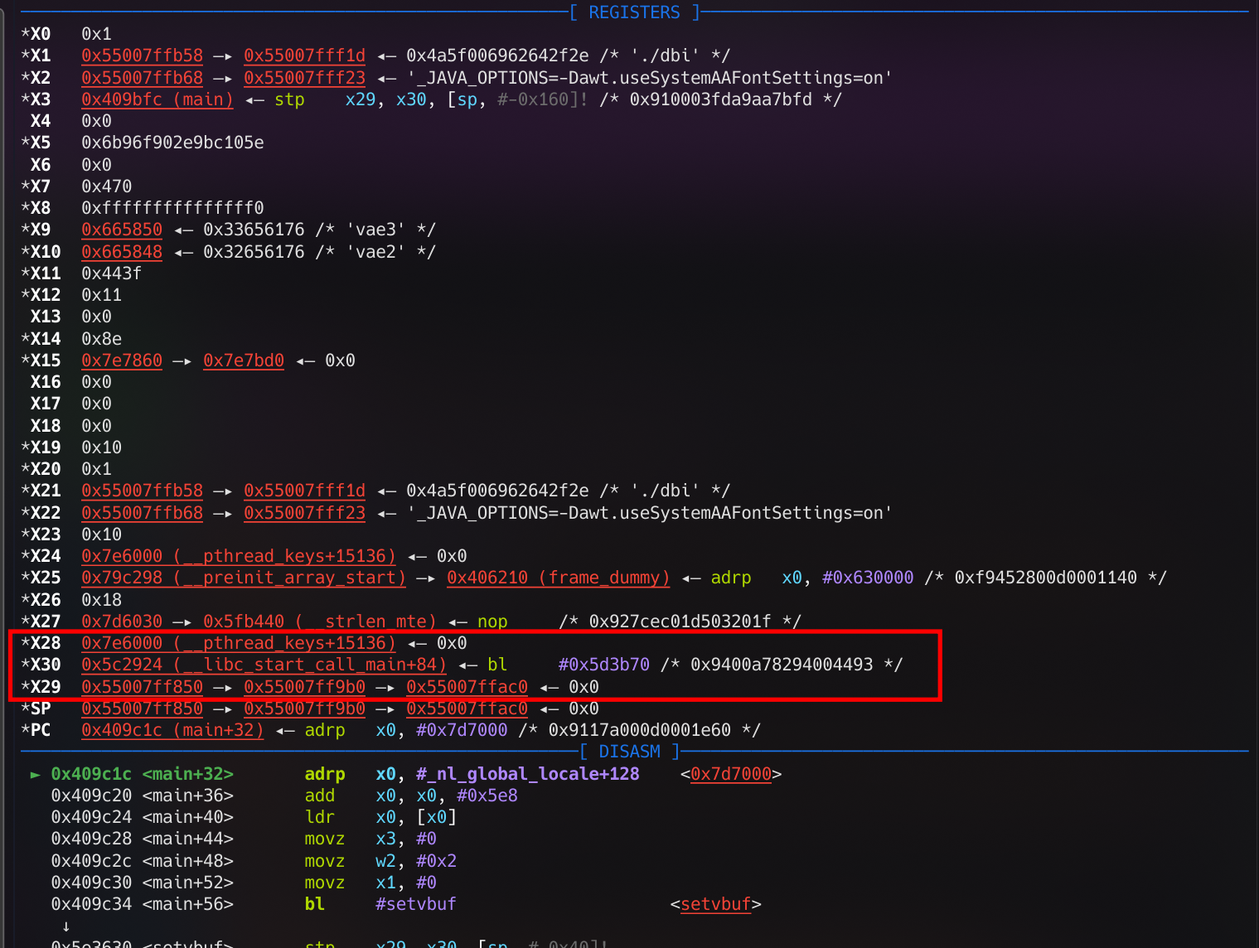The height and width of the screenshot is (948, 1259).
Task: Select X5 value 0x6b96f902e9bc105e
Action: [172, 143]
